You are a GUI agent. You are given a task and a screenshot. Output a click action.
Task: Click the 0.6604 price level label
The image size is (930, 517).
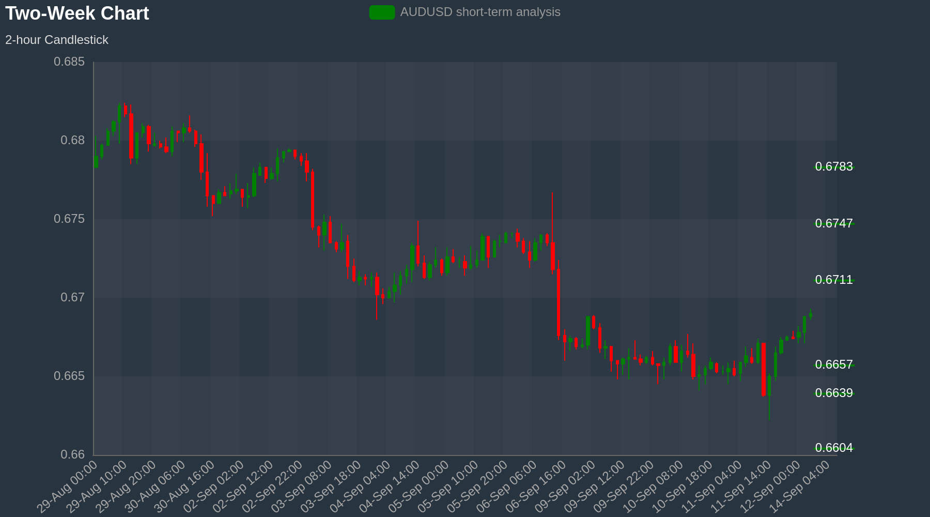click(834, 448)
